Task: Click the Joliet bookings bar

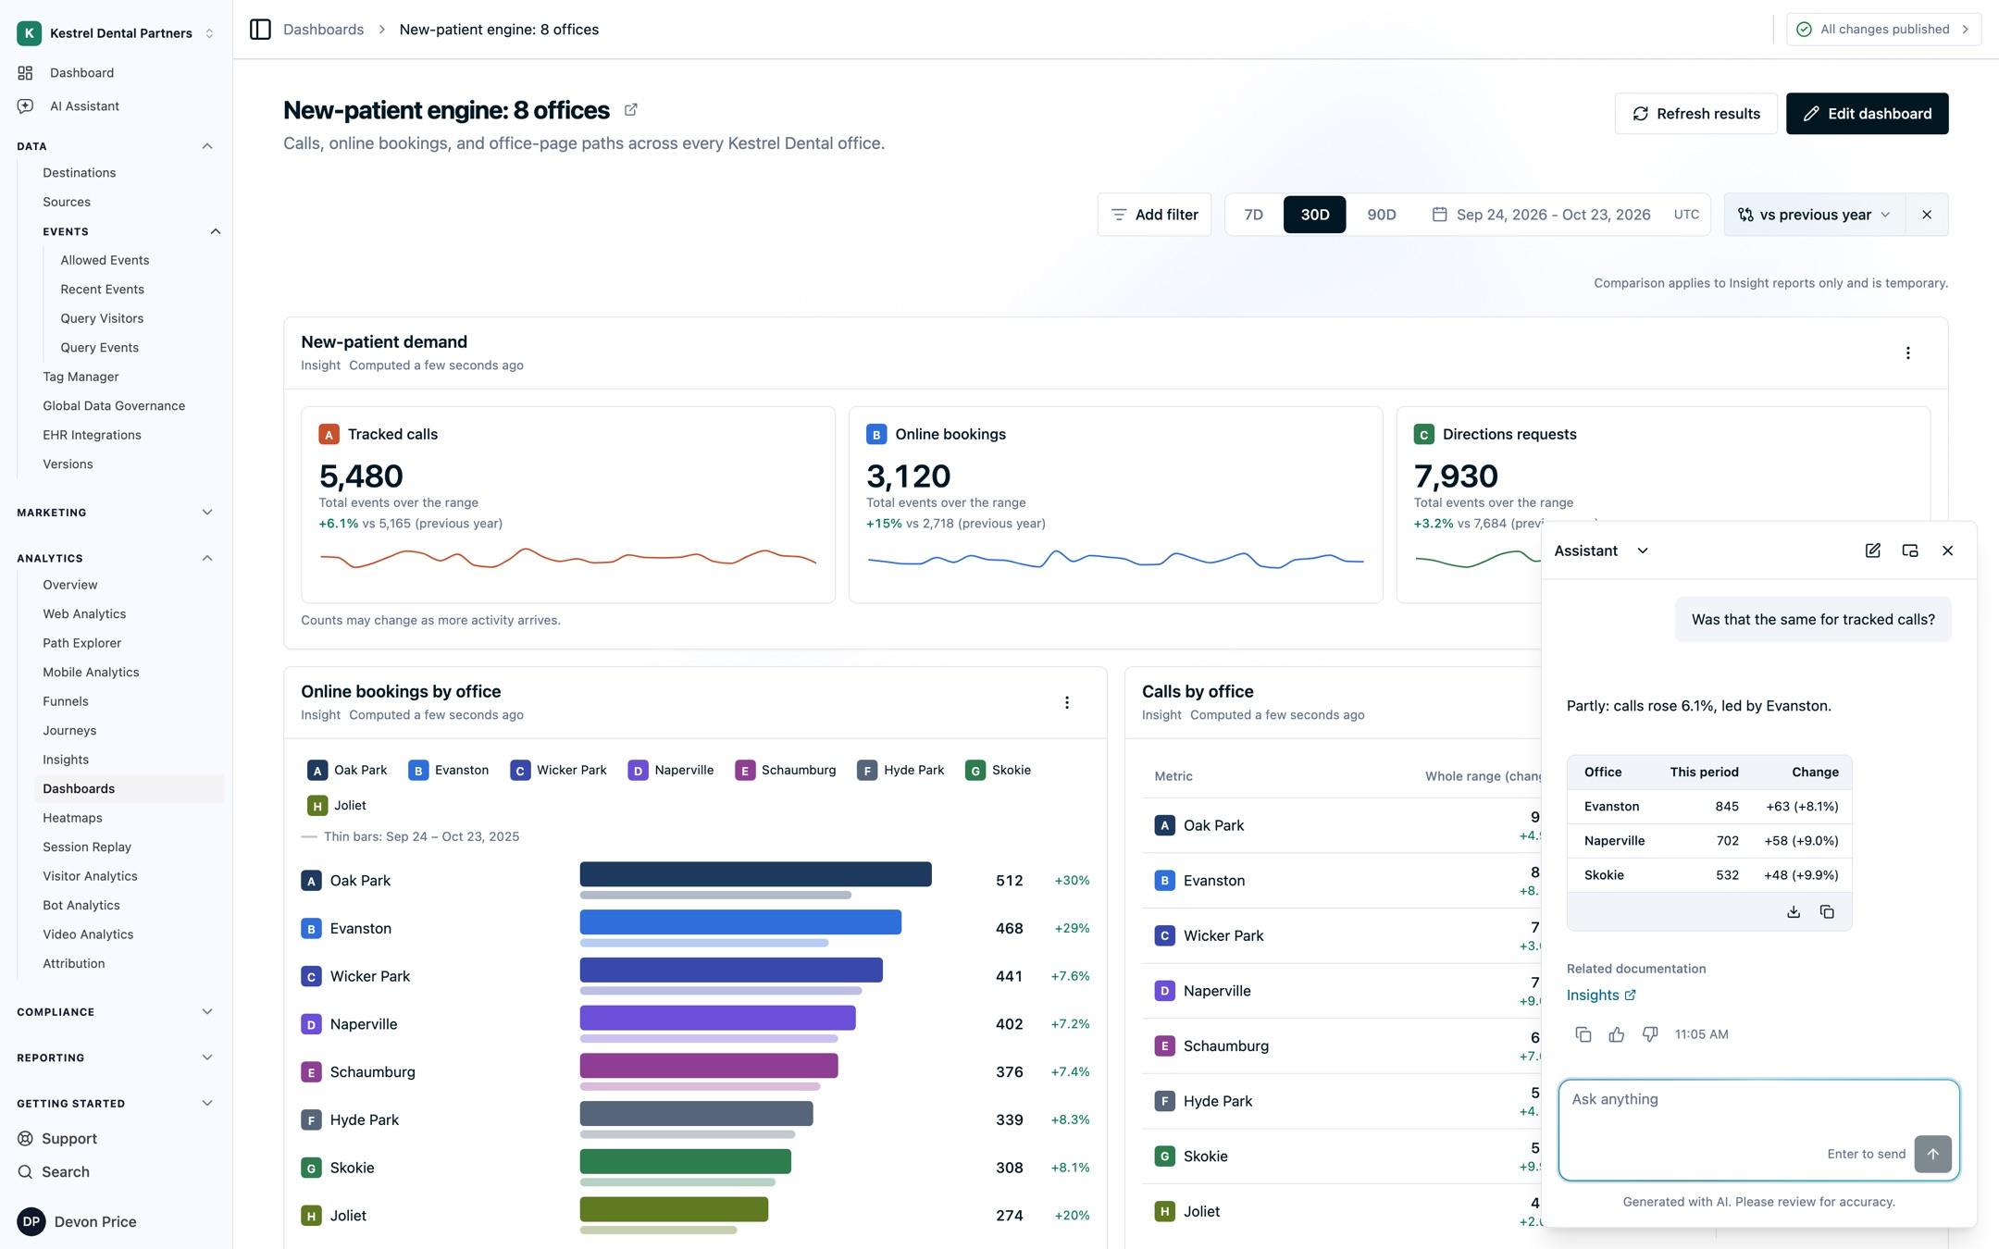Action: (674, 1209)
